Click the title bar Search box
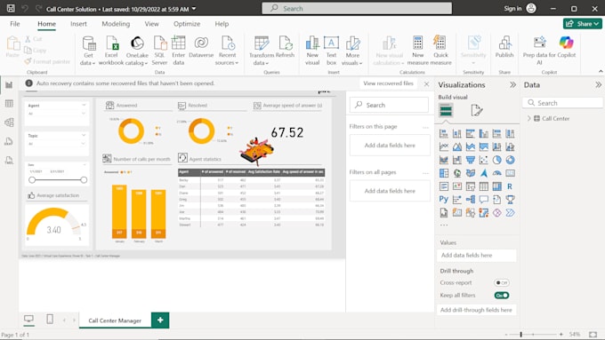Screen dimensions: 605x340 (x=357, y=8)
